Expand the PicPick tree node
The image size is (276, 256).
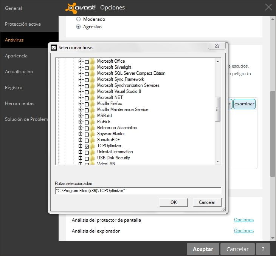coord(80,122)
